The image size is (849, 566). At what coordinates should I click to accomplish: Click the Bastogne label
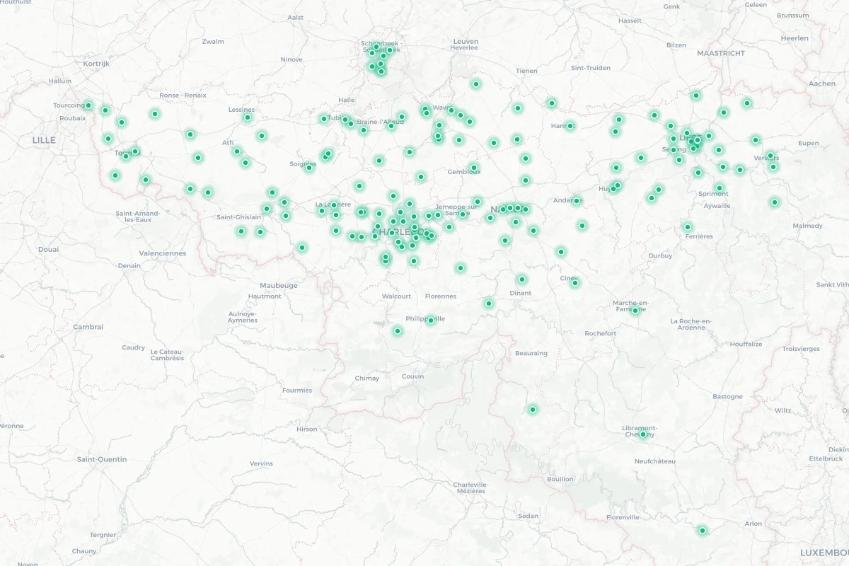click(x=727, y=397)
